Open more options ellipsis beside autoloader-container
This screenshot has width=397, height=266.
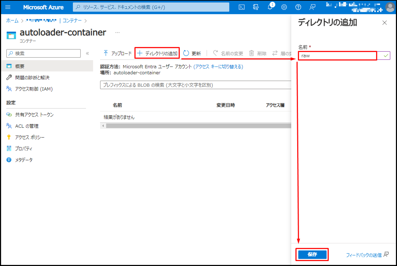pyautogui.click(x=117, y=33)
